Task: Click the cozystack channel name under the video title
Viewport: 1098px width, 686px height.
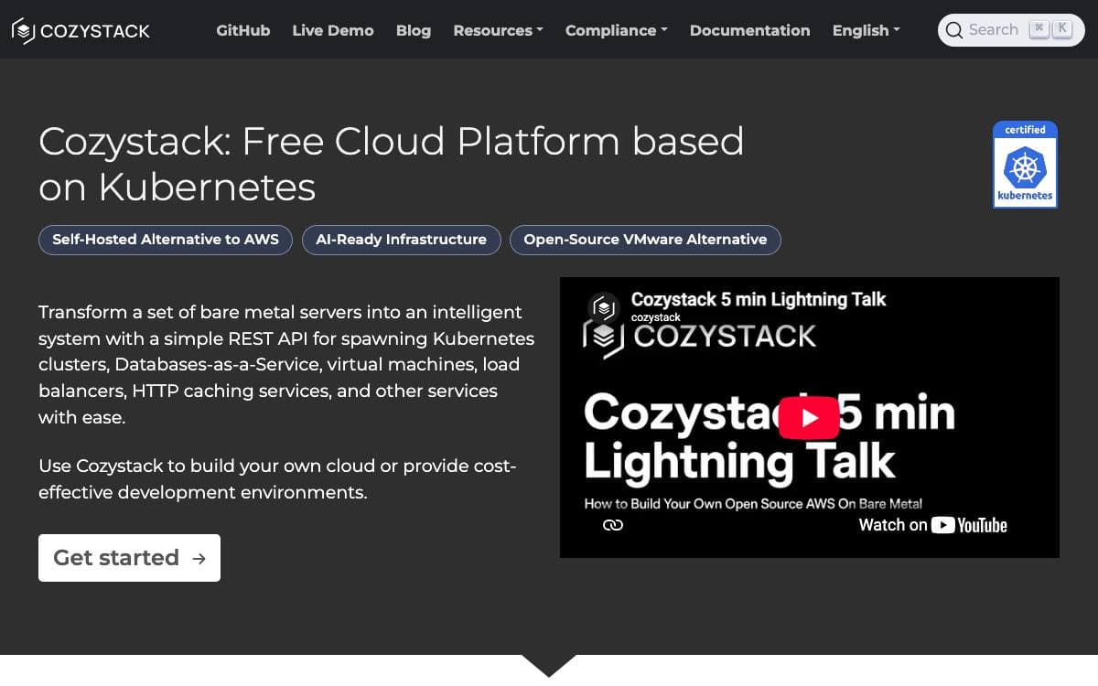Action: click(x=656, y=317)
